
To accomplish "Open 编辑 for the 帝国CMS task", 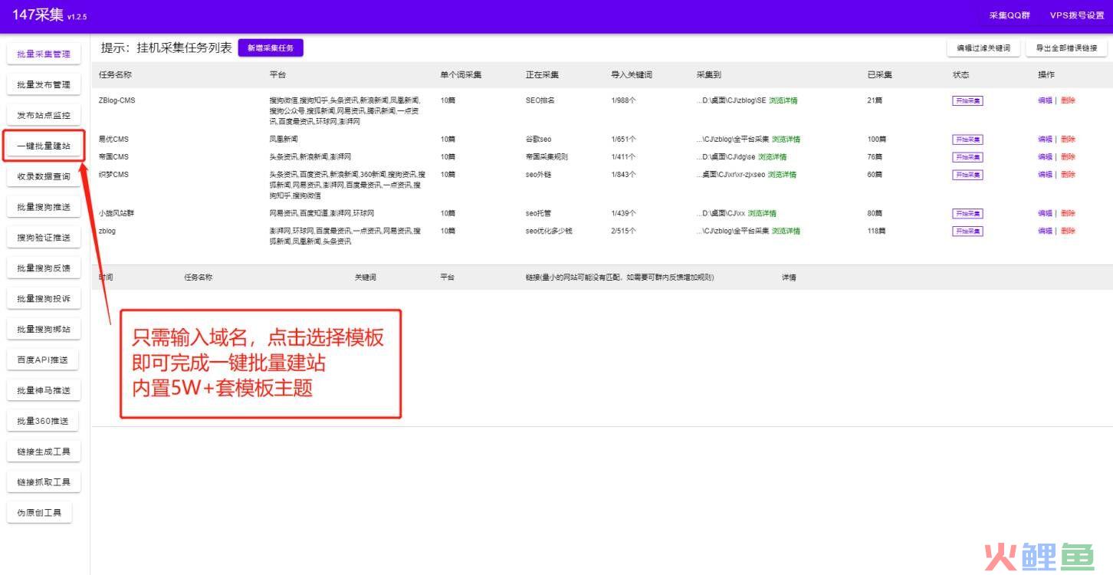I will (1045, 157).
